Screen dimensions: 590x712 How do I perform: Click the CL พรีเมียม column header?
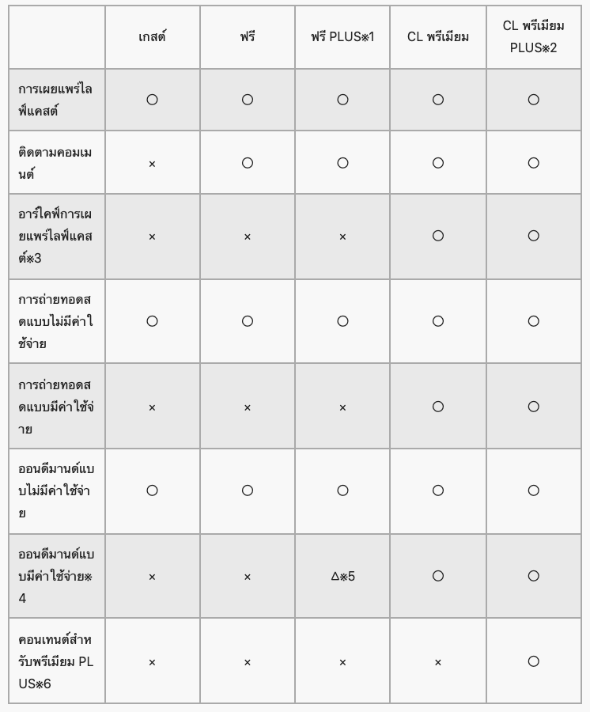438,37
